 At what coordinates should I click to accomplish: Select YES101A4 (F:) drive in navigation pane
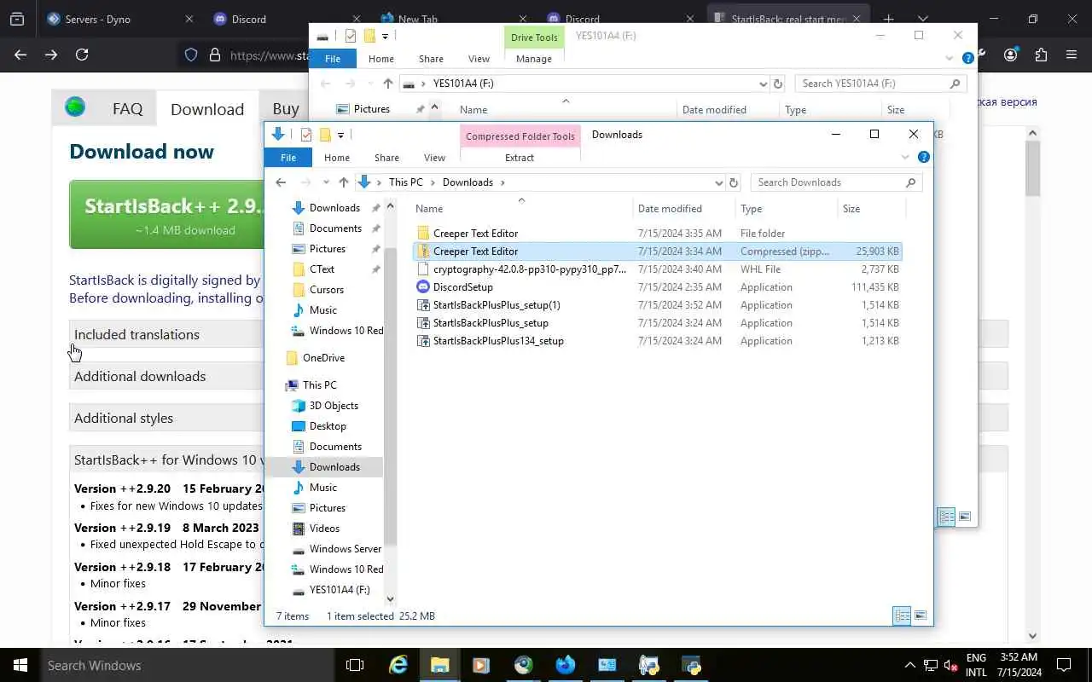tap(340, 590)
